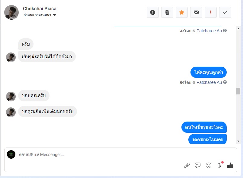Screen dimensions: 243x178
Task: Mark conversation as spam using octagon icon
Action: (x=153, y=12)
